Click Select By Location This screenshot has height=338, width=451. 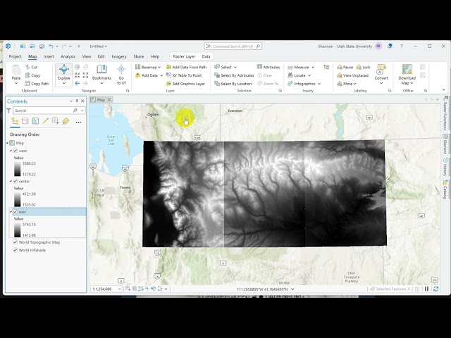click(233, 84)
